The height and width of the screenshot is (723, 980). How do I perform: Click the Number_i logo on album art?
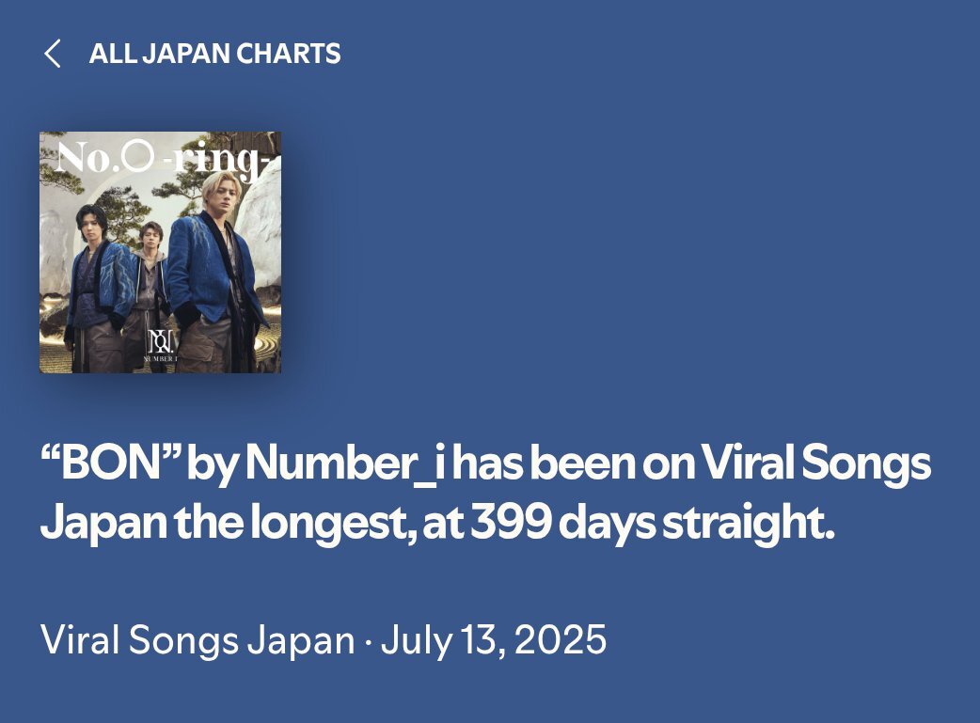(160, 346)
